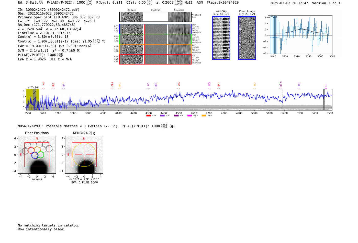Click the CIV legend color swatch

click(162, 116)
